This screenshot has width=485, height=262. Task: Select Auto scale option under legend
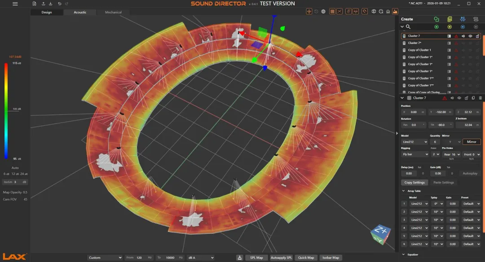click(15, 168)
